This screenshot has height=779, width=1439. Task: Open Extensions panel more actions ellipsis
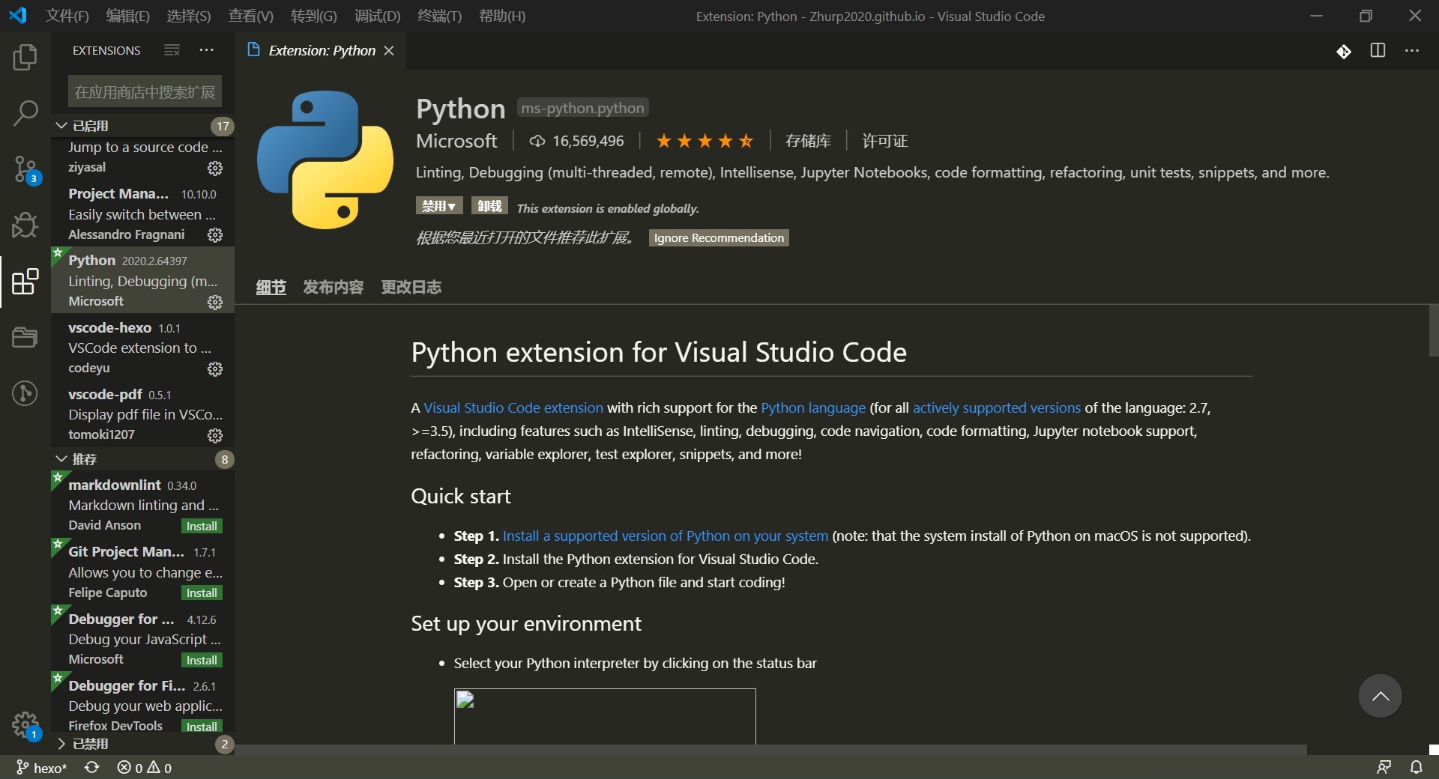tap(207, 50)
